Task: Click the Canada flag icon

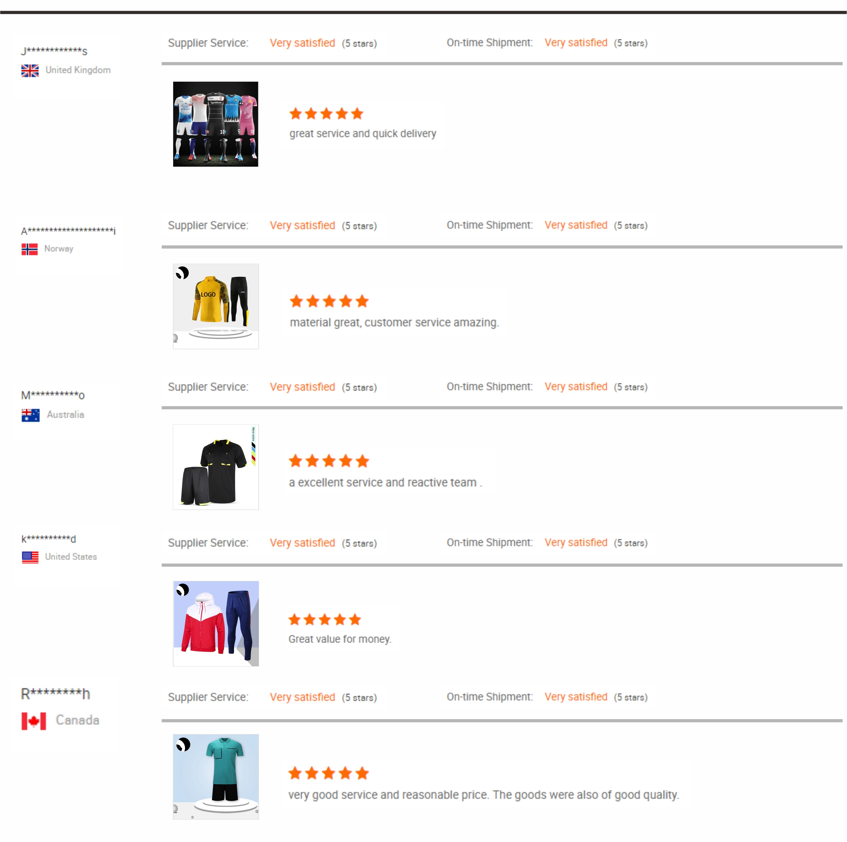Action: [x=34, y=721]
